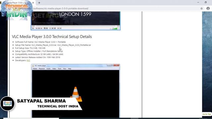
Task: Click the 'Software Full Name' list line
Action: point(40,42)
